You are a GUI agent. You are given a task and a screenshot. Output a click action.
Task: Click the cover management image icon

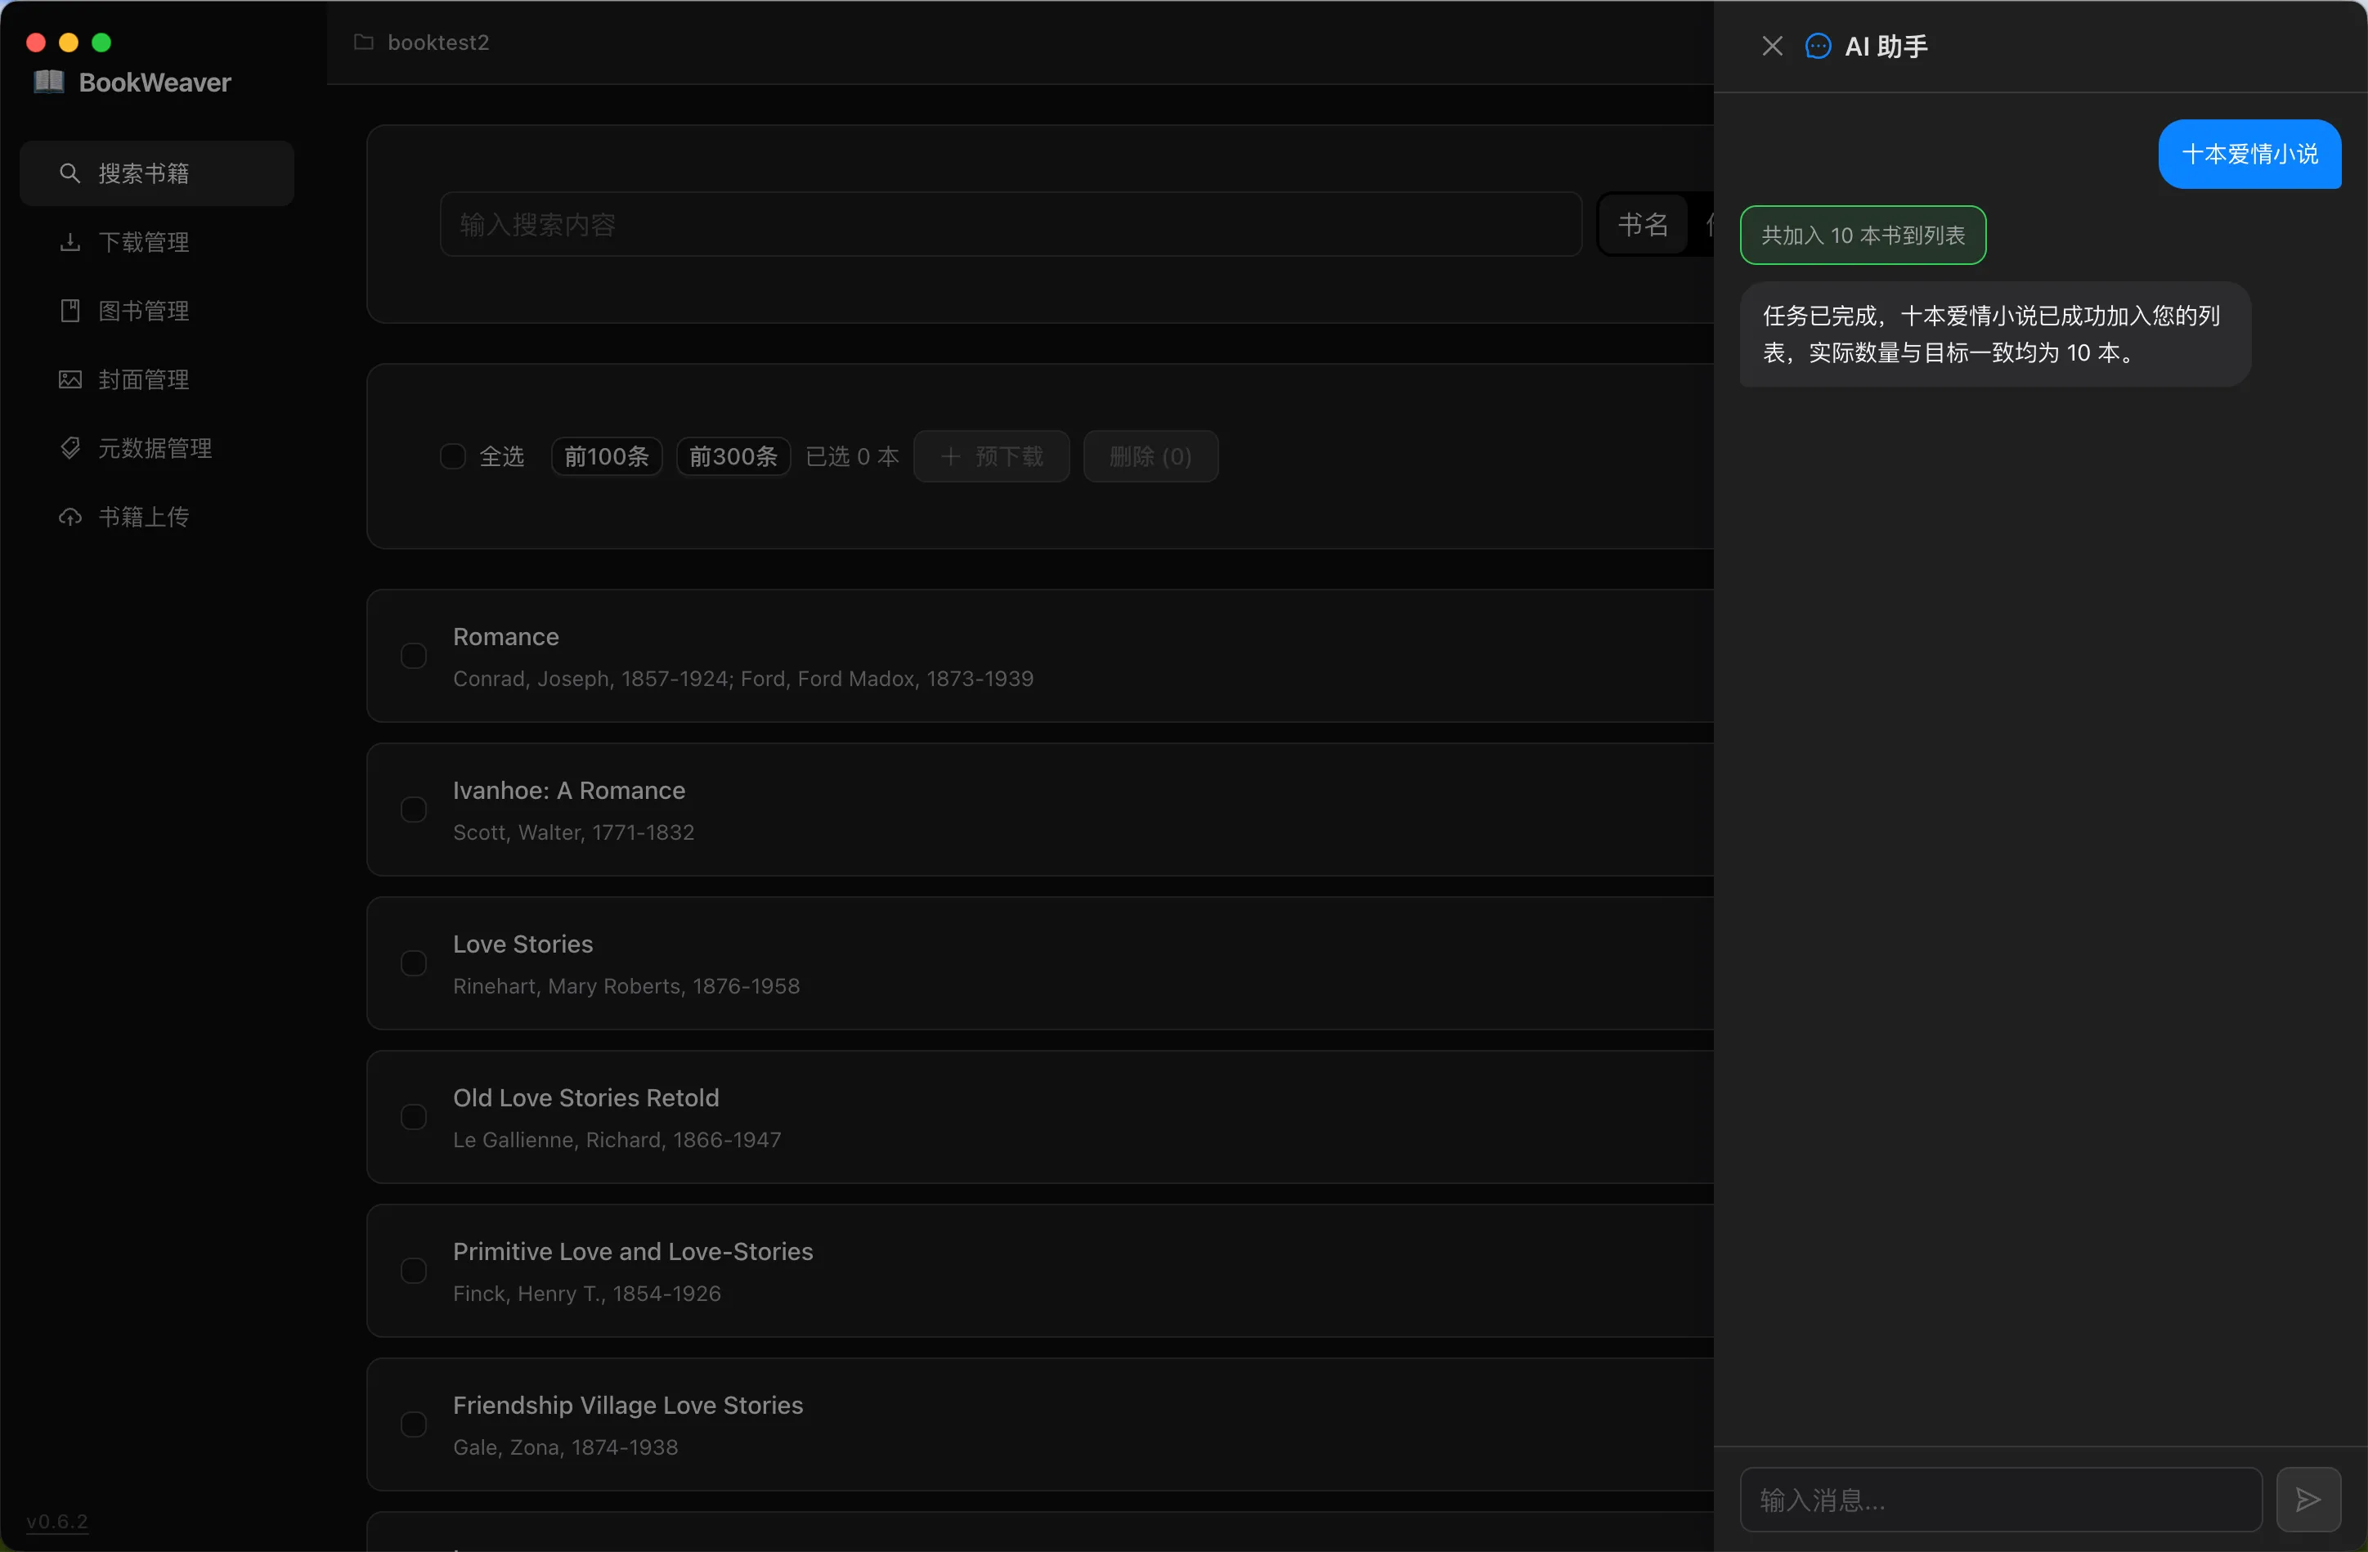tap(70, 379)
